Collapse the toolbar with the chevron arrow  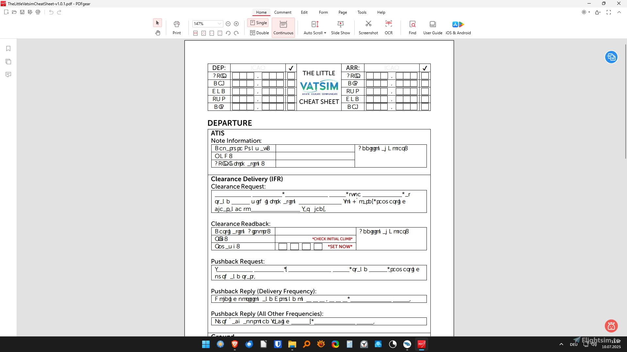[619, 12]
